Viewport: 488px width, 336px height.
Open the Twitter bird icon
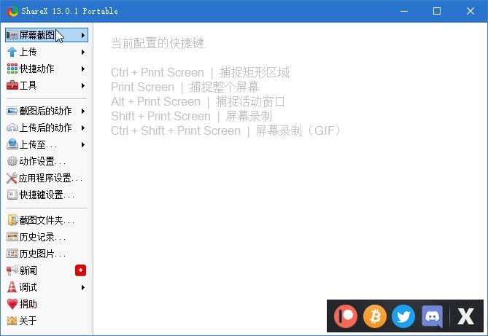tap(403, 316)
